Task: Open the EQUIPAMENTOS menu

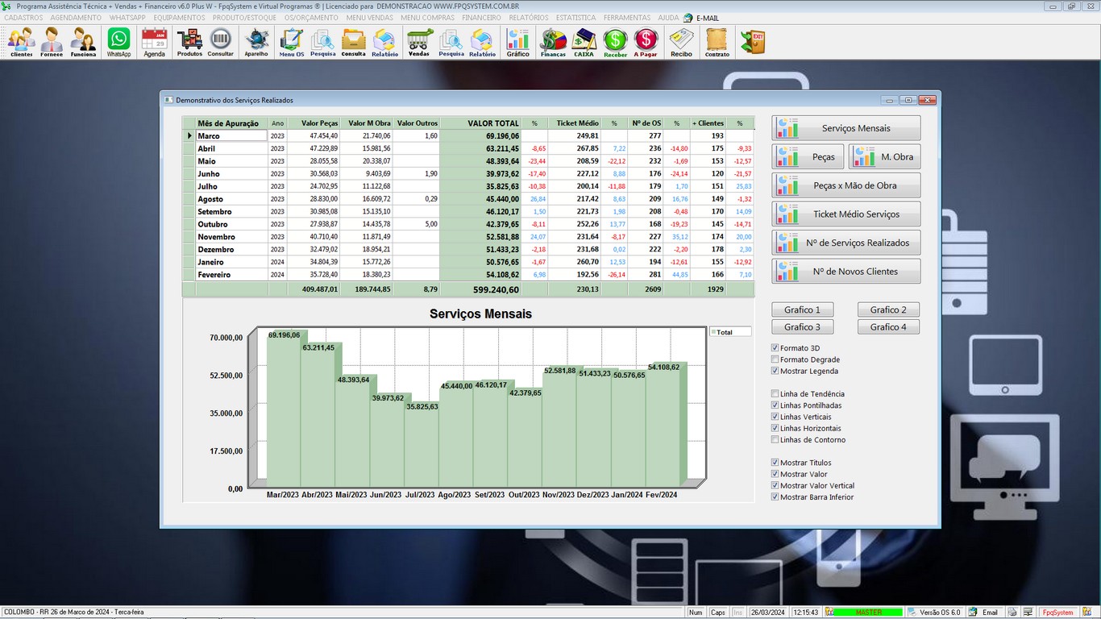Action: click(x=180, y=18)
